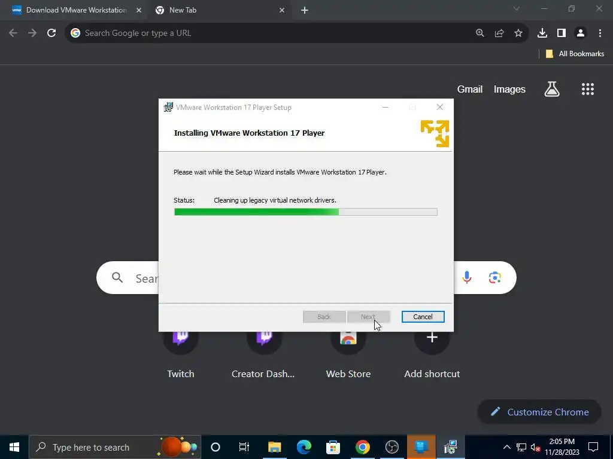Toggle the Chrome side panel
This screenshot has height=459, width=613.
point(562,33)
